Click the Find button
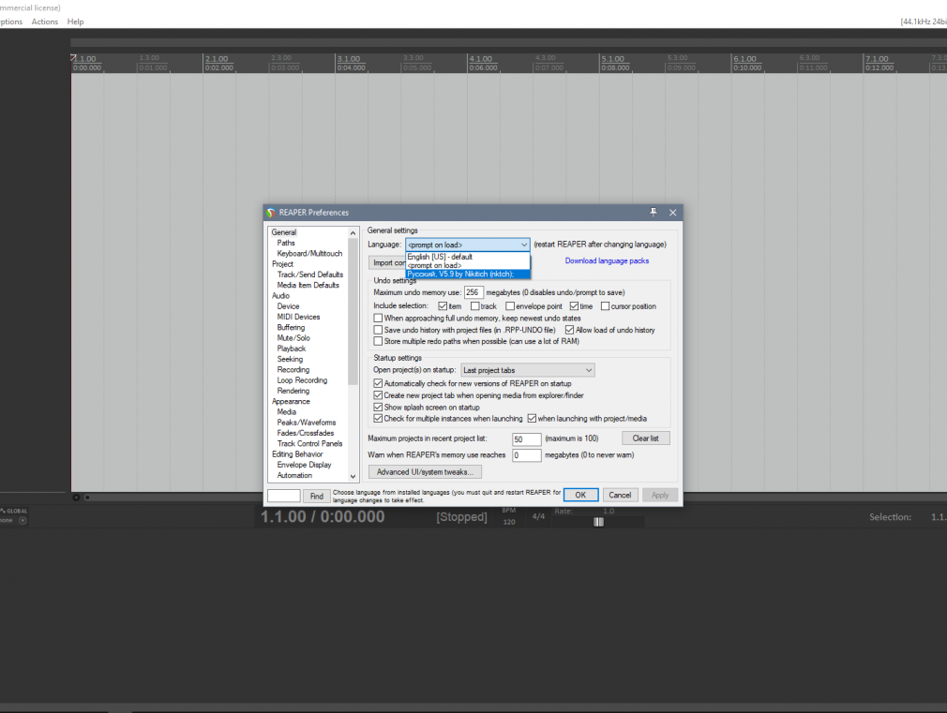 317,496
